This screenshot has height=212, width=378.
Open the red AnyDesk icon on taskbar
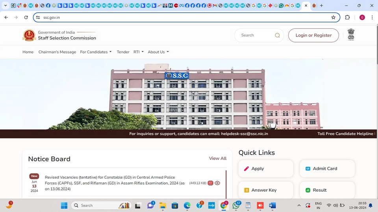click(x=260, y=205)
